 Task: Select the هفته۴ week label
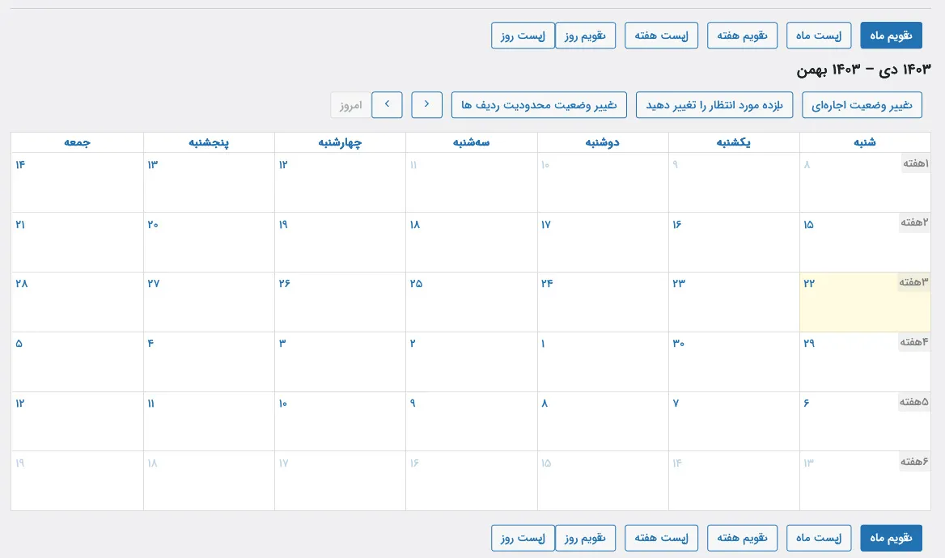click(x=914, y=341)
